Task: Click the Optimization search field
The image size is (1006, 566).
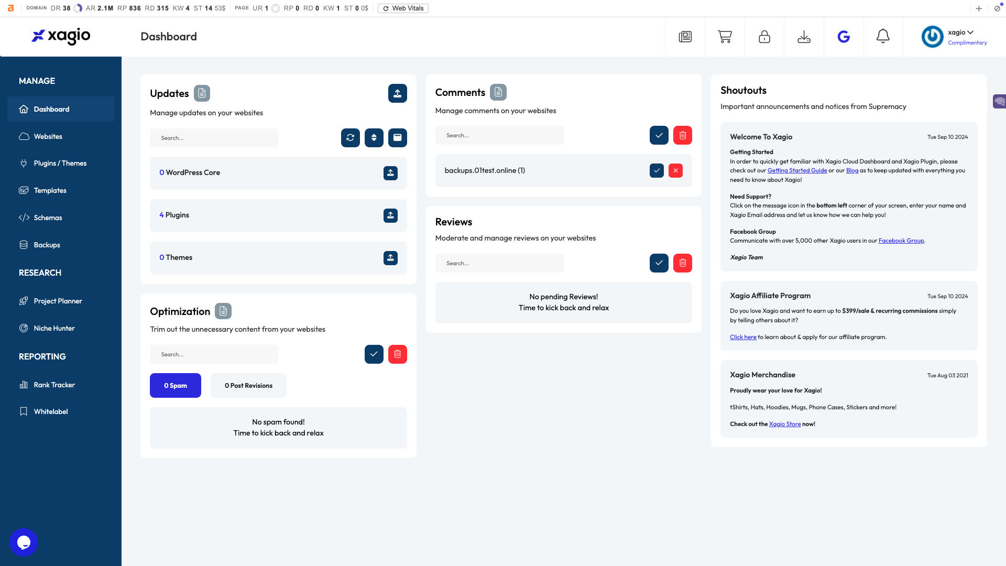Action: (214, 354)
